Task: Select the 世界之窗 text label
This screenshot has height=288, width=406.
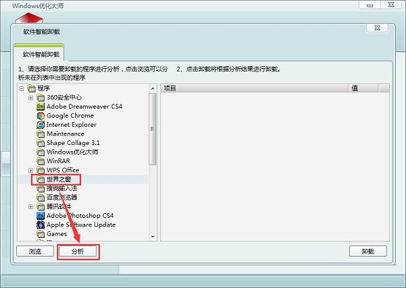Action: (59, 179)
